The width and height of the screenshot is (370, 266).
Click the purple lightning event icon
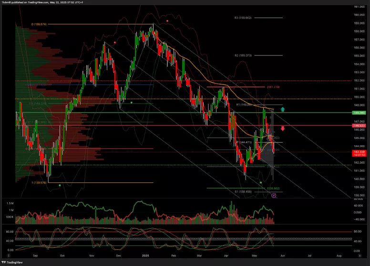click(x=274, y=196)
